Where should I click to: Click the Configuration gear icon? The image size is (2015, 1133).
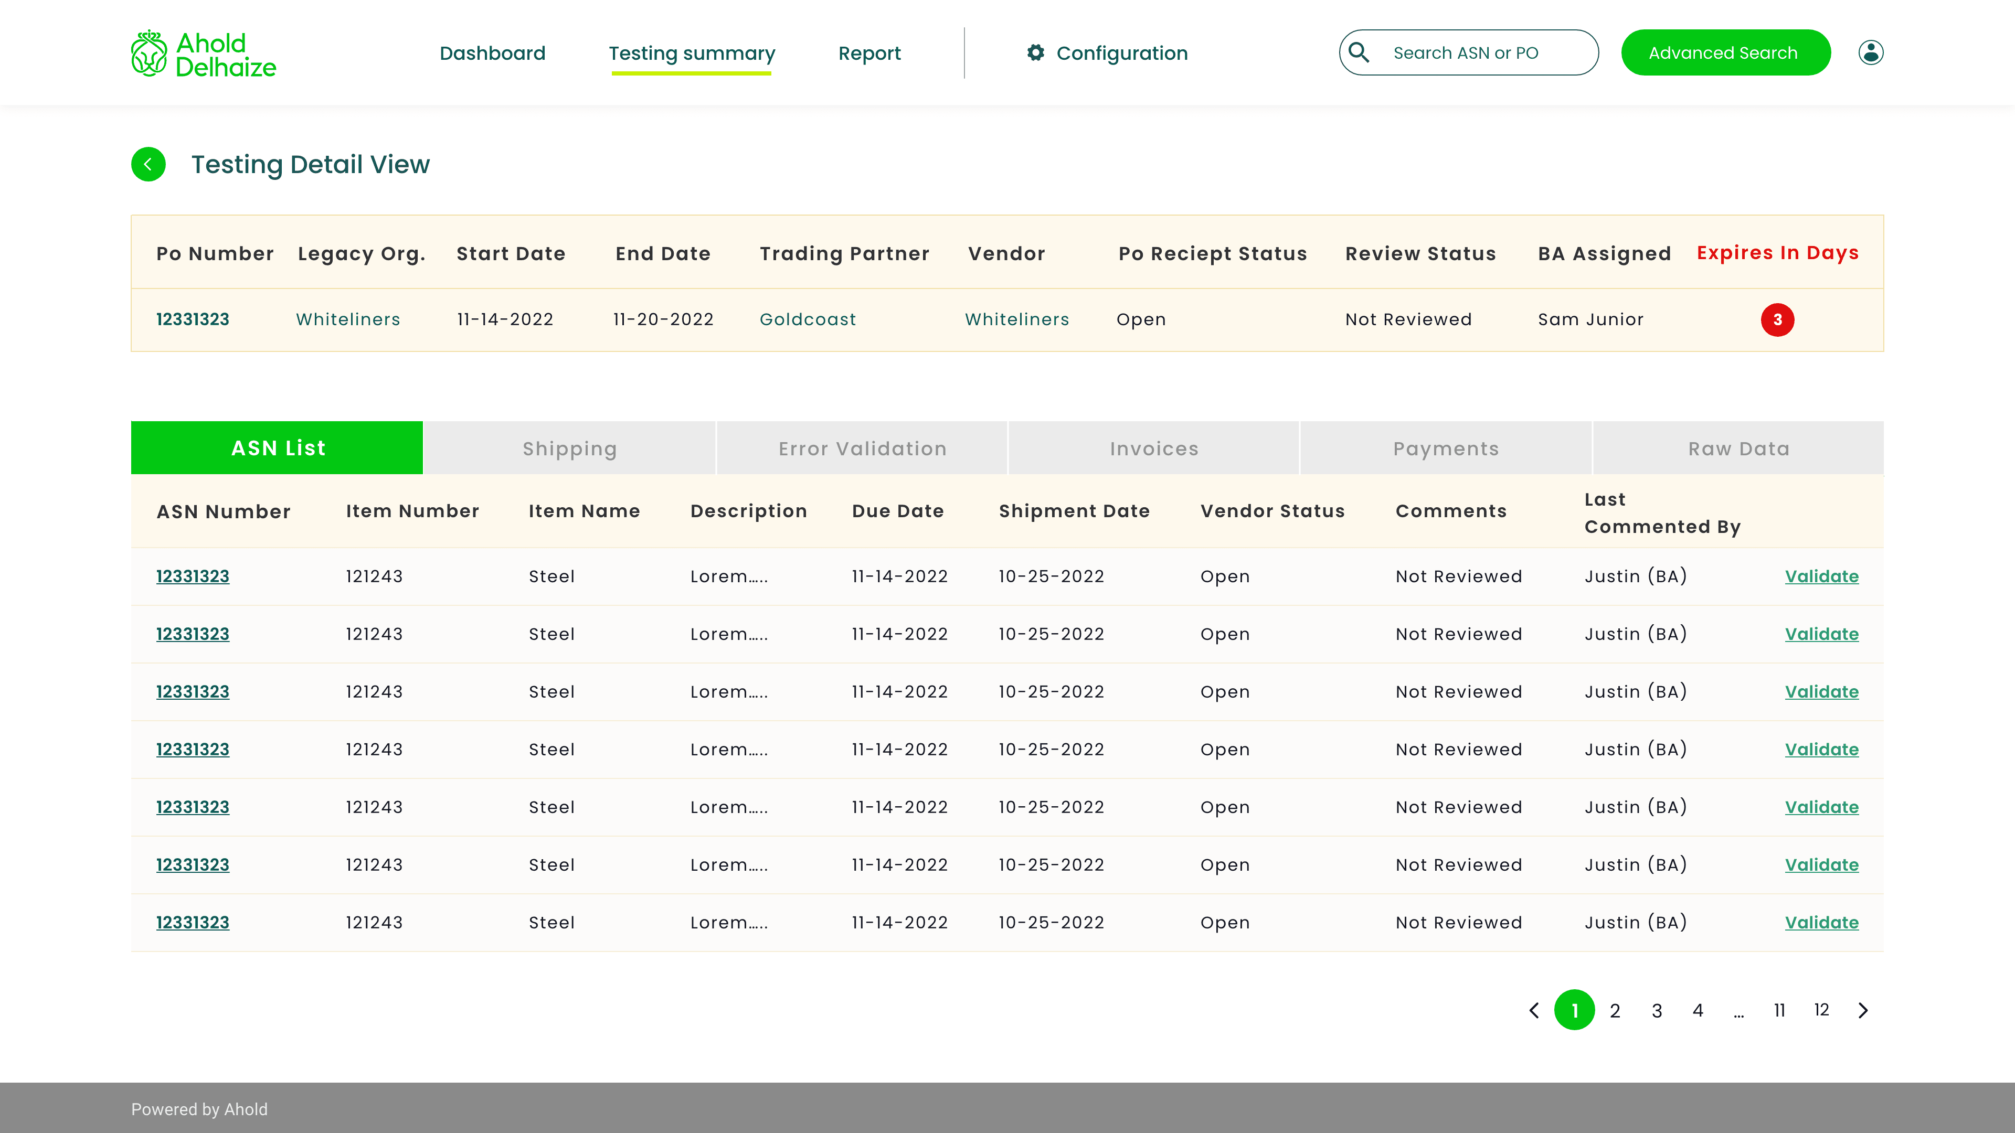(1036, 52)
